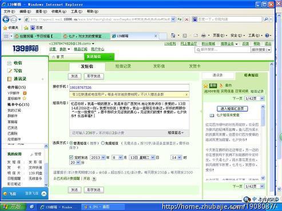This screenshot has height=211, width=282.
Task: Open 写信 compose icon in sidebar
Action: [9, 71]
